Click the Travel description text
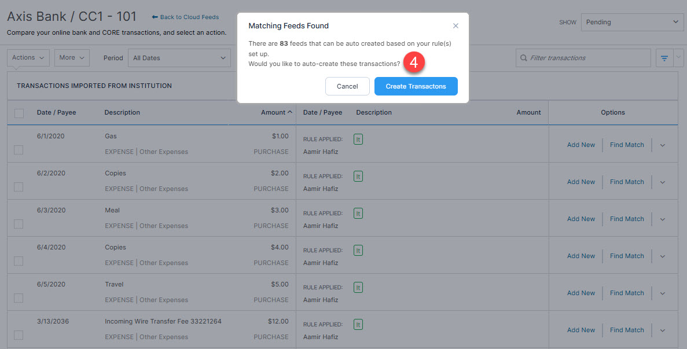The width and height of the screenshot is (687, 349). coord(114,284)
